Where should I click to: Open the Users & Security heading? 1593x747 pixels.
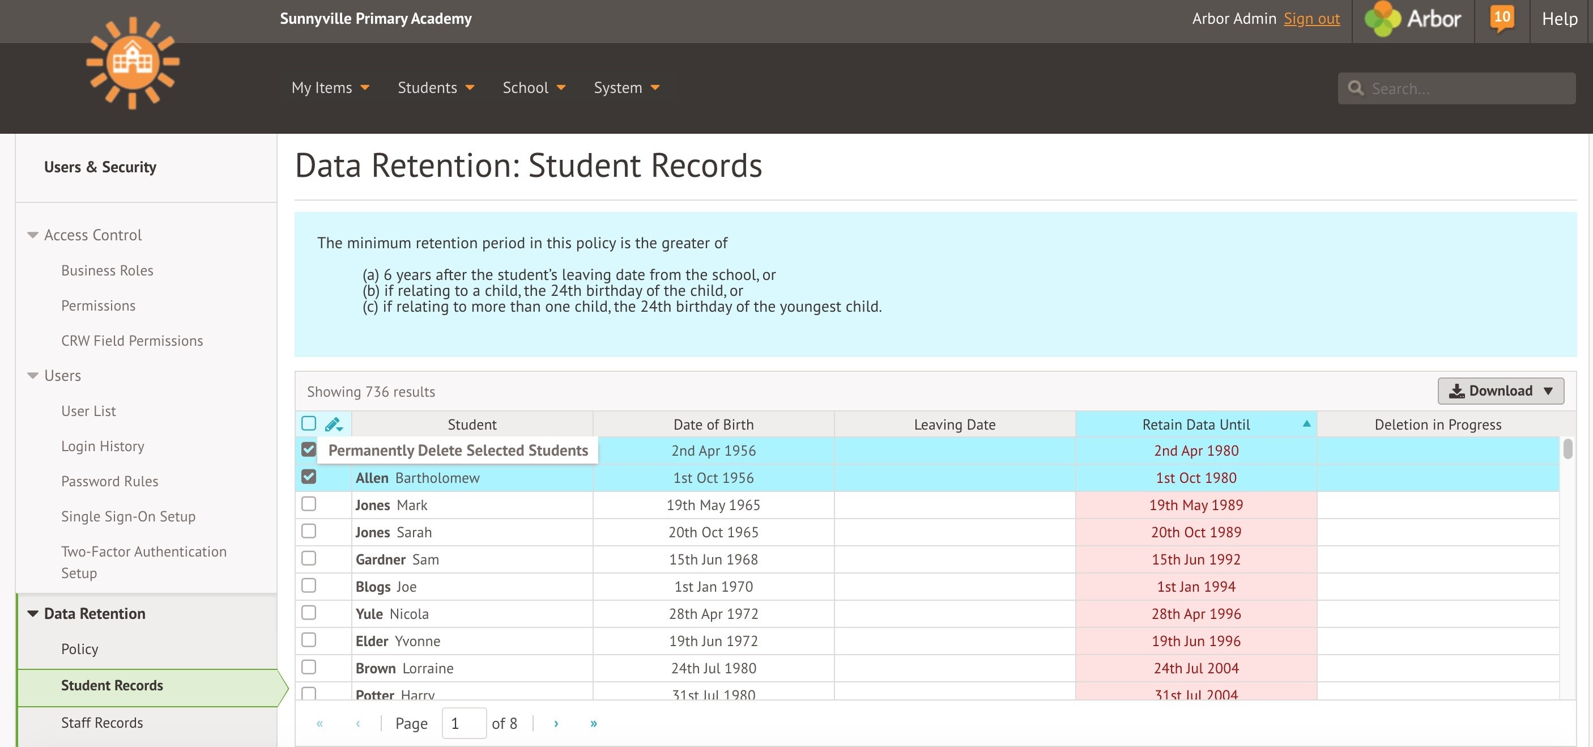click(x=100, y=167)
